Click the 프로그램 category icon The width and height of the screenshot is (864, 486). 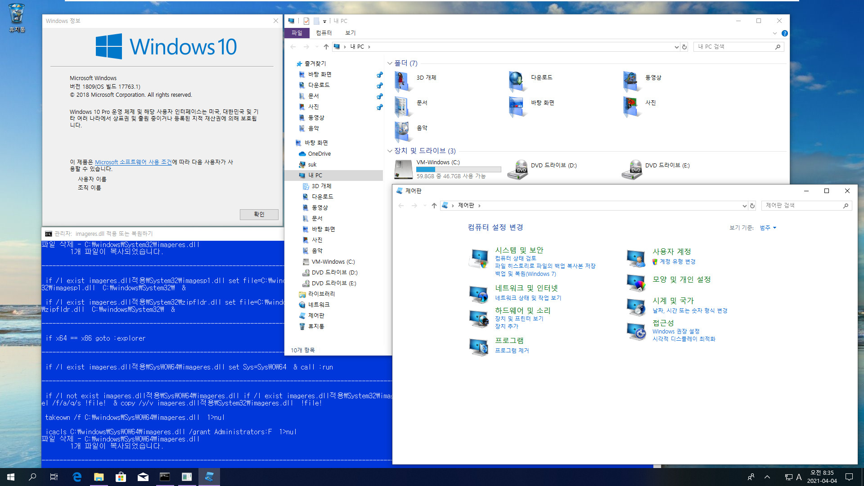pos(479,347)
